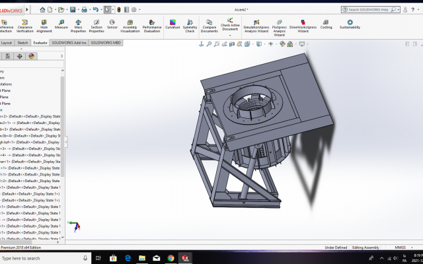The image size is (423, 264).
Task: Expand the feature manager tabs chevron
Action: pos(61,56)
